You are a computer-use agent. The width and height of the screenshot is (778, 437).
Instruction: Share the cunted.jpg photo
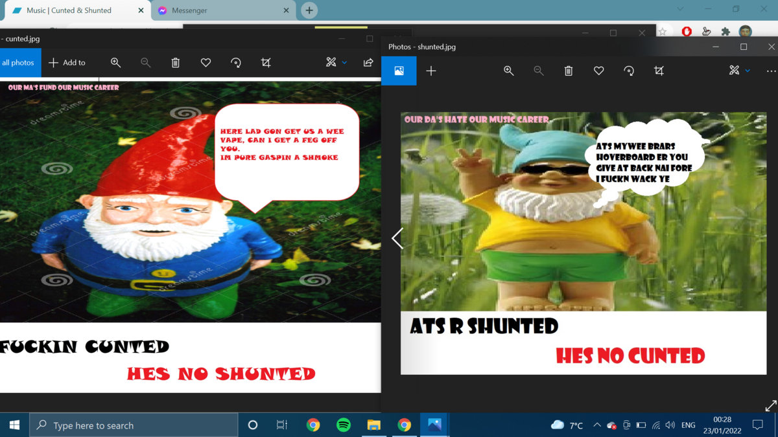[x=368, y=63]
